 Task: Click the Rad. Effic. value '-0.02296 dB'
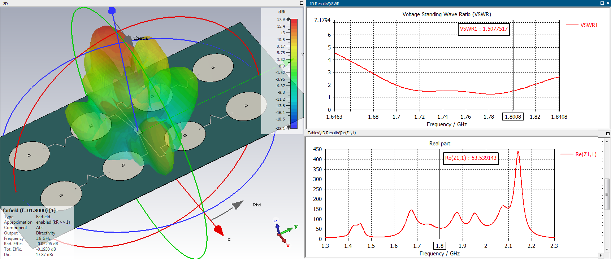(x=47, y=244)
